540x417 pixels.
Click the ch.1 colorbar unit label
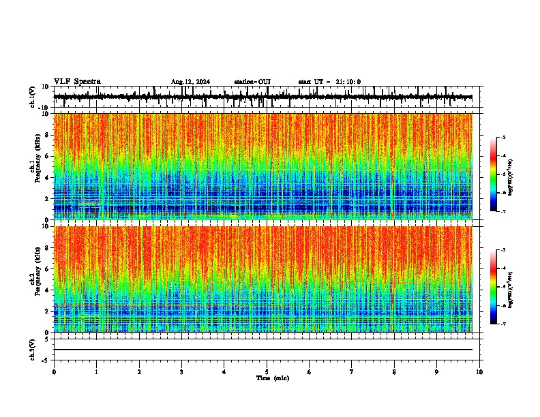pyautogui.click(x=511, y=177)
